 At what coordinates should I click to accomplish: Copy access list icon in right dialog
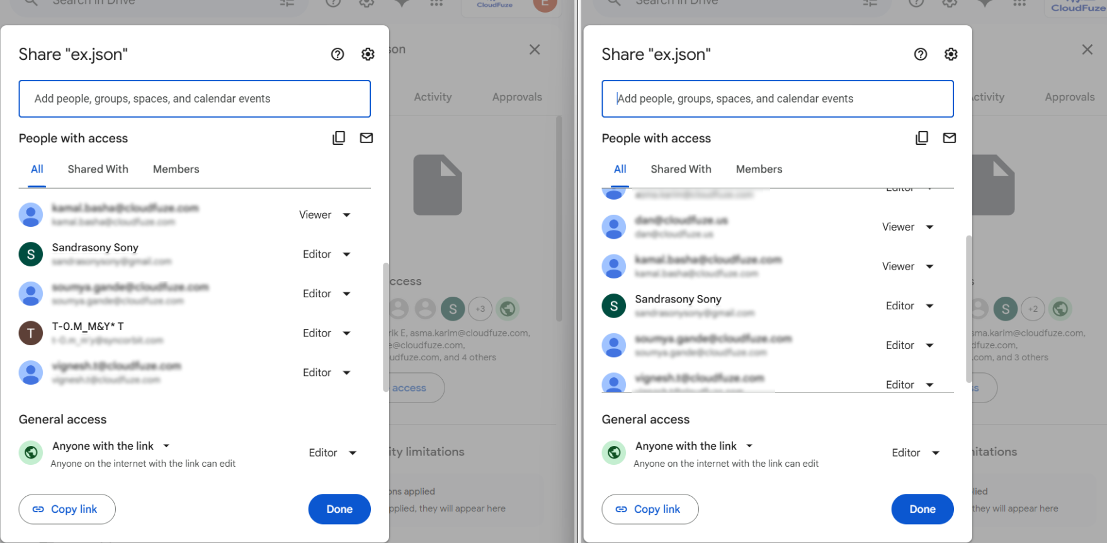pos(922,138)
